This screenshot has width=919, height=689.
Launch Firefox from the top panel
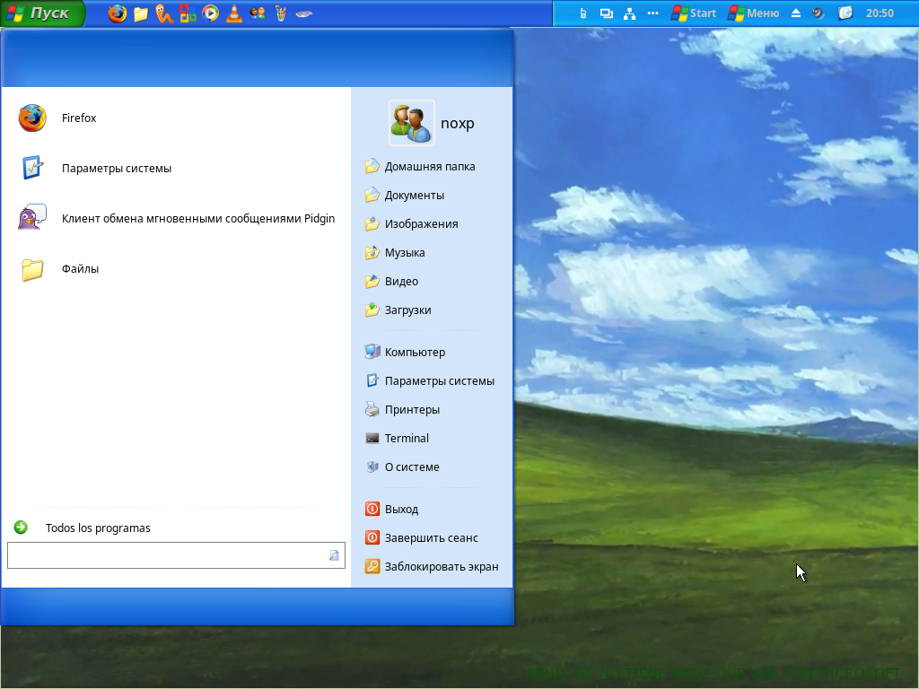[118, 13]
